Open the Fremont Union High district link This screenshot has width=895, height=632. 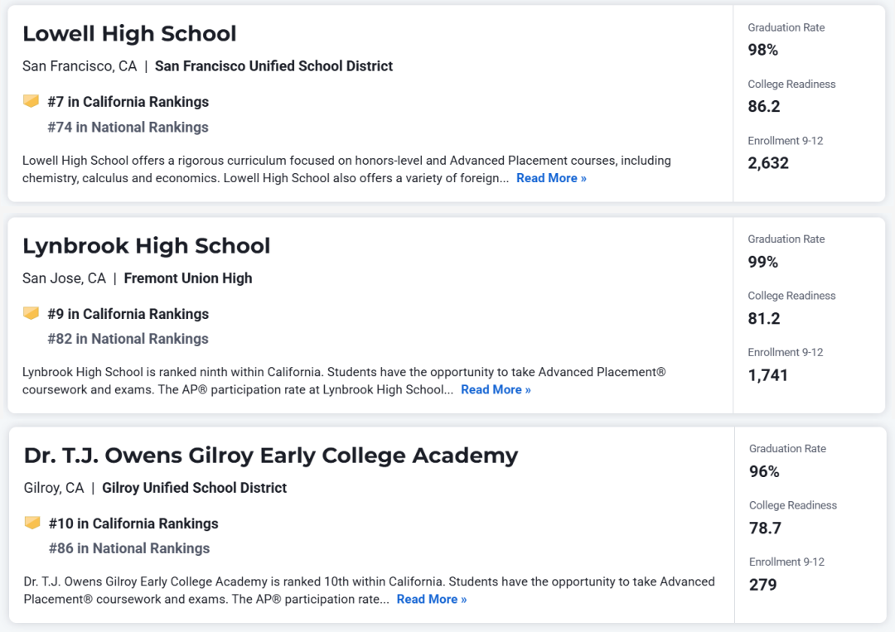(188, 278)
